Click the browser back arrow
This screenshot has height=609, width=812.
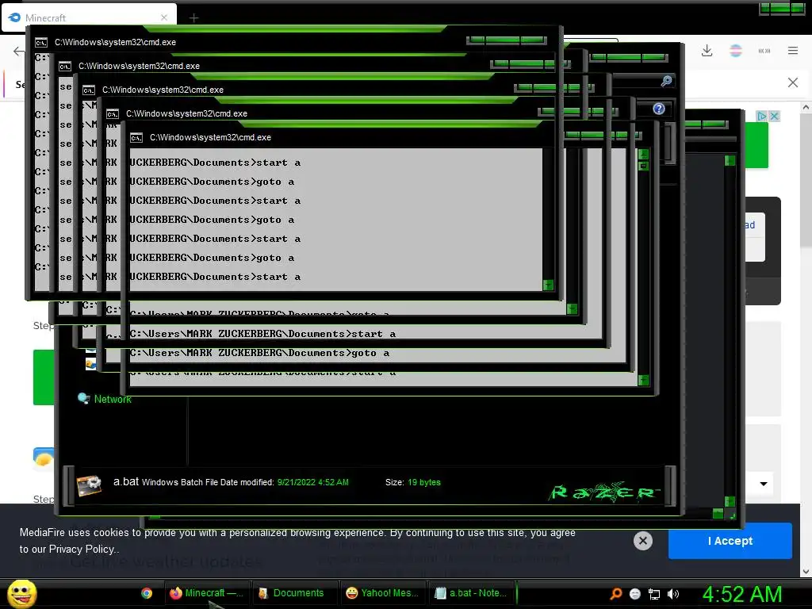[19, 51]
